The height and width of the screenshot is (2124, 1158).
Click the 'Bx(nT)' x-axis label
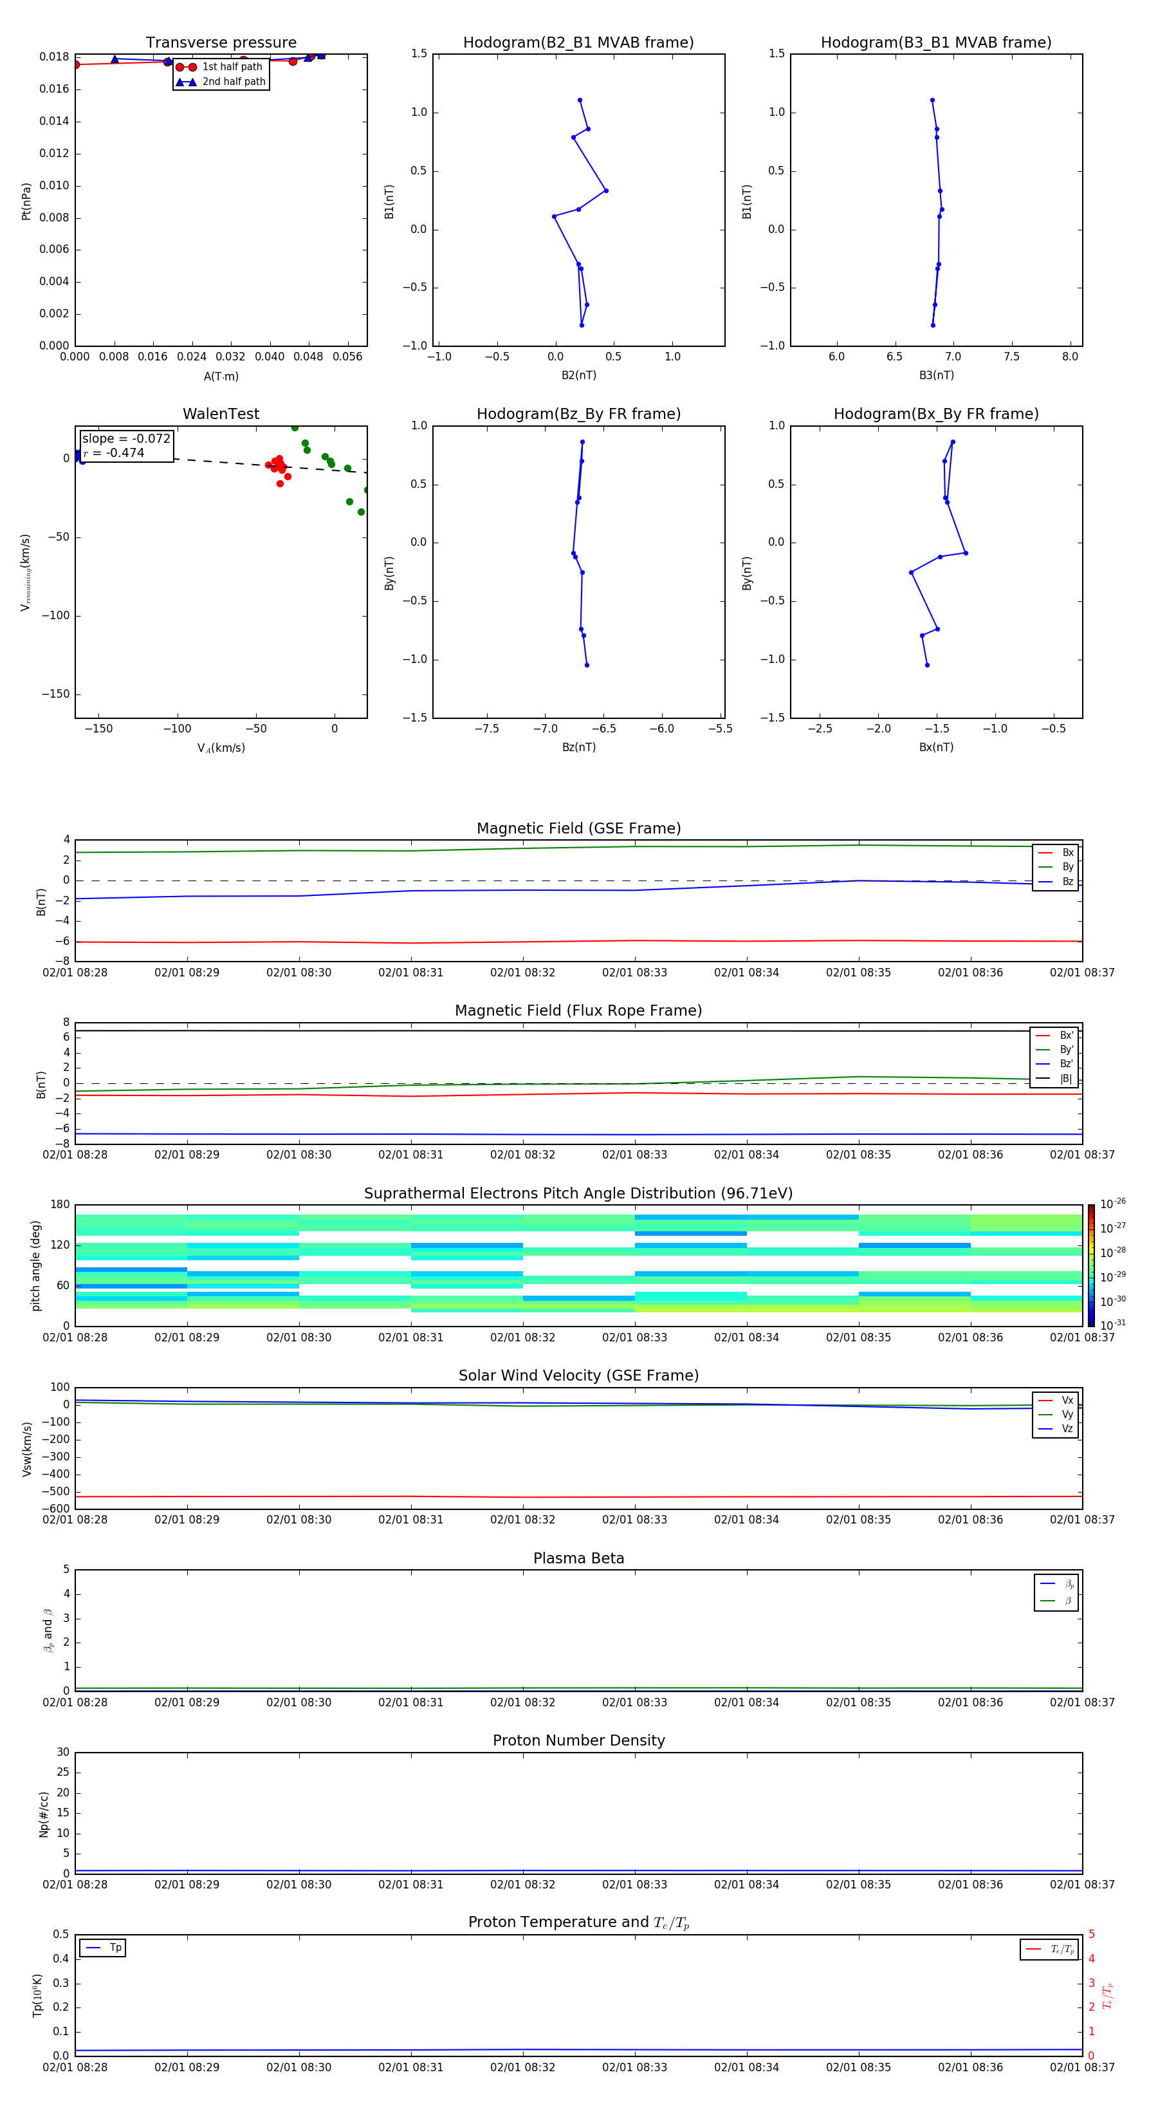click(936, 747)
